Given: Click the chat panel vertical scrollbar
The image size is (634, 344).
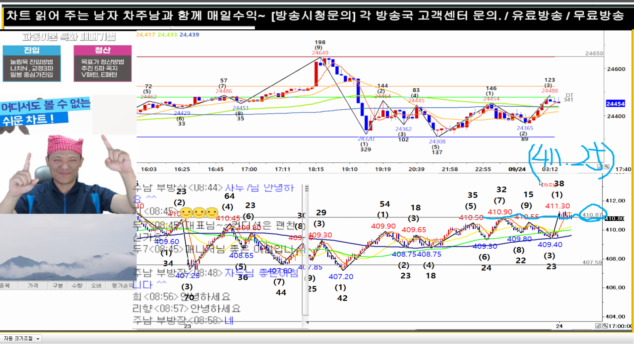Looking at the screenshot, I should click(305, 248).
